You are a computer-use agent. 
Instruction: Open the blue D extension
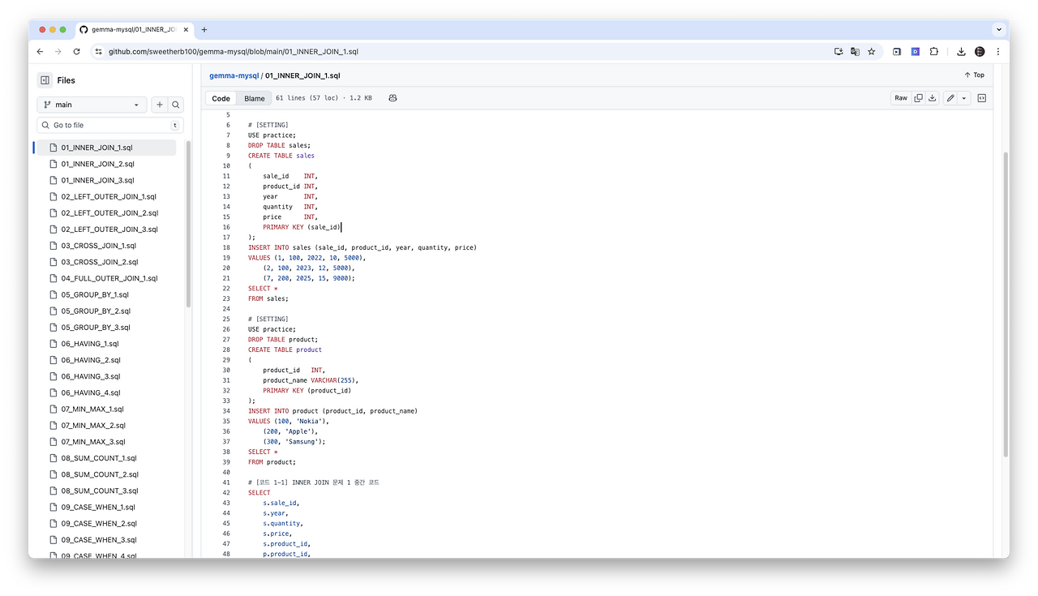click(915, 51)
